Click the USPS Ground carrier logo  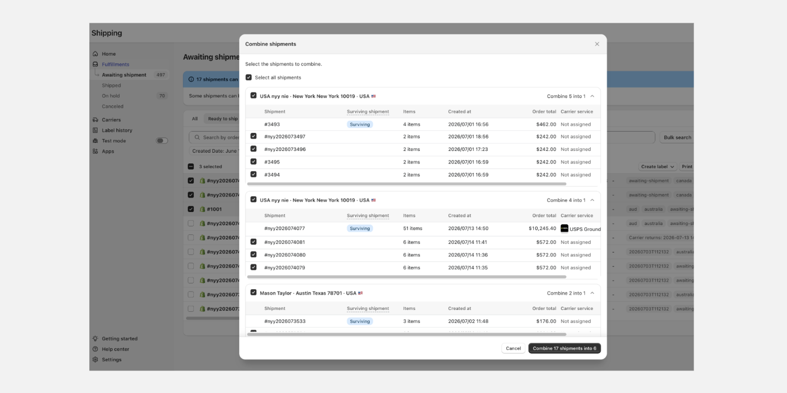(x=564, y=228)
